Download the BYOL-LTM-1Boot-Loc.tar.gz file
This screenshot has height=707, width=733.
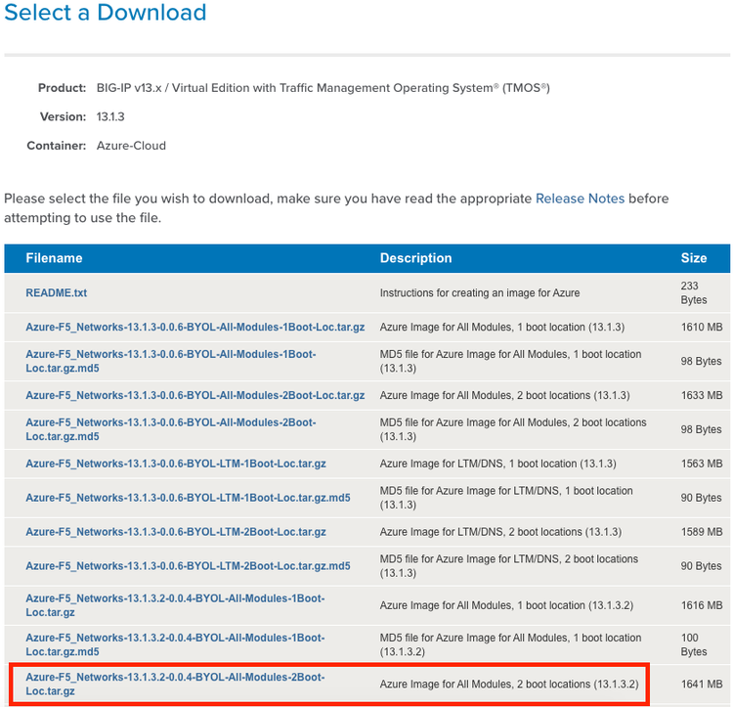pos(176,464)
